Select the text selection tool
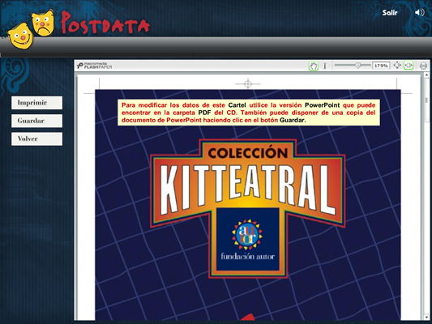Viewport: 432px width, 324px height. pos(325,66)
